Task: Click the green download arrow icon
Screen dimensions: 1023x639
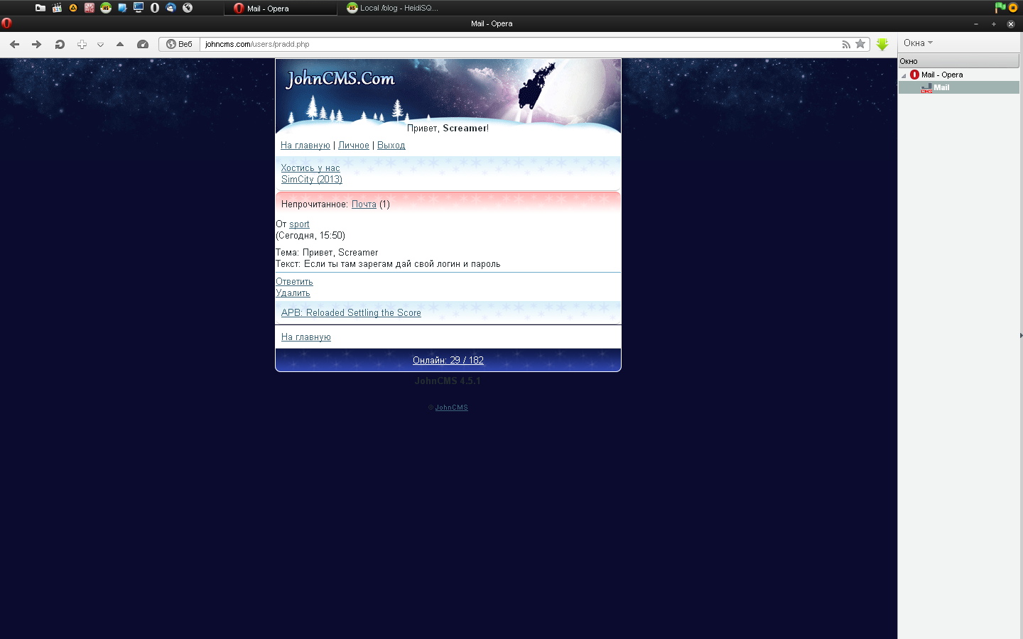Action: click(882, 44)
